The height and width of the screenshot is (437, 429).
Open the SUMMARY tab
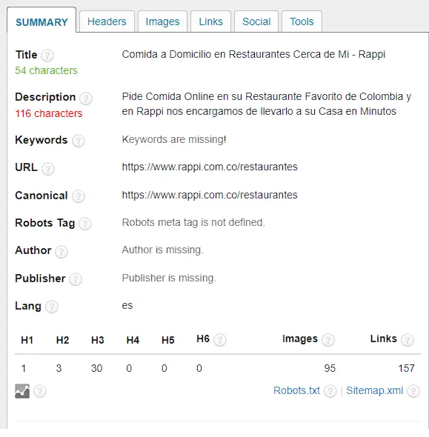(x=41, y=20)
